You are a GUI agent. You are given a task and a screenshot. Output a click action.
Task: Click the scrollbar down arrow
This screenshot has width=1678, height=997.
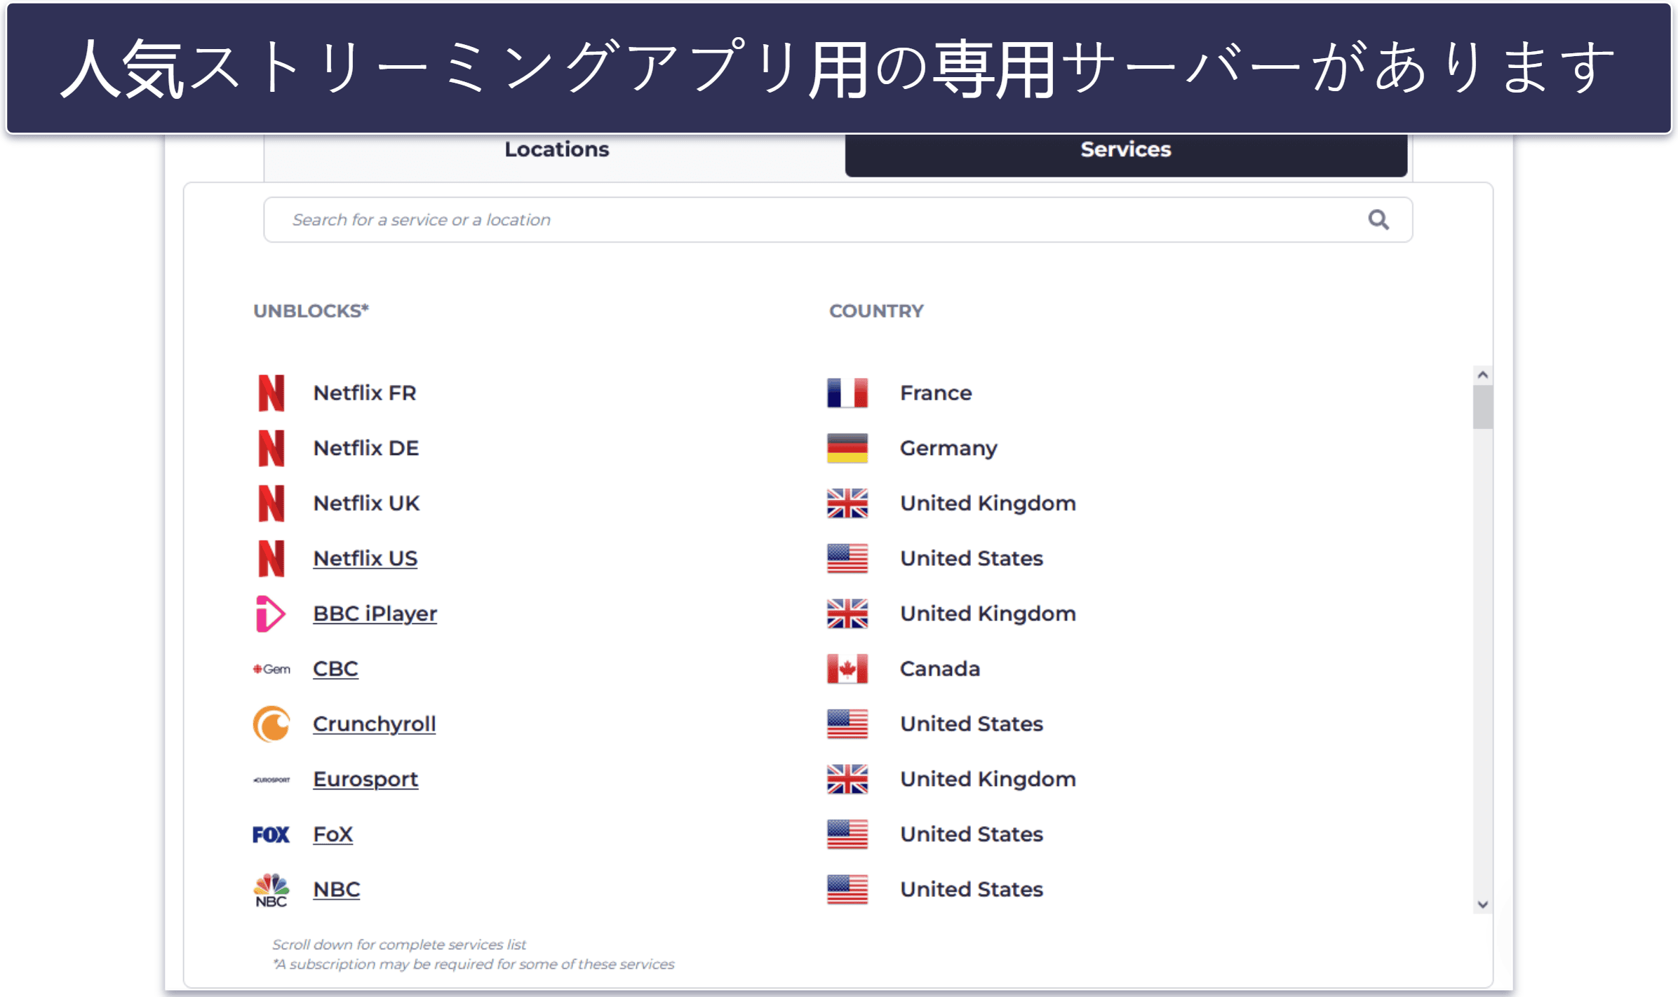coord(1482,904)
